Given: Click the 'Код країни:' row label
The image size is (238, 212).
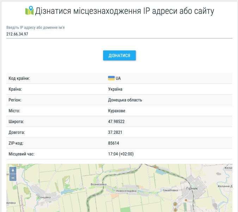Looking at the screenshot, I should click(19, 78).
